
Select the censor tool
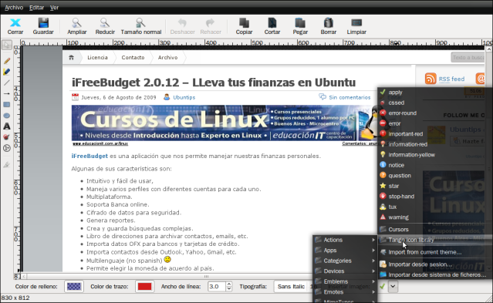pos(7,137)
